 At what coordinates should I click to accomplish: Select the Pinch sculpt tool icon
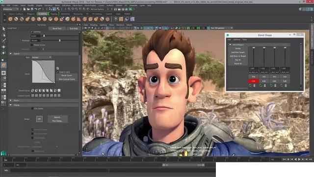[33, 19]
